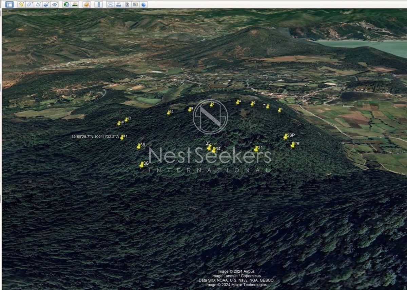This screenshot has width=407, height=290.
Task: Select the placemark pin labeled 34
Action: click(213, 150)
